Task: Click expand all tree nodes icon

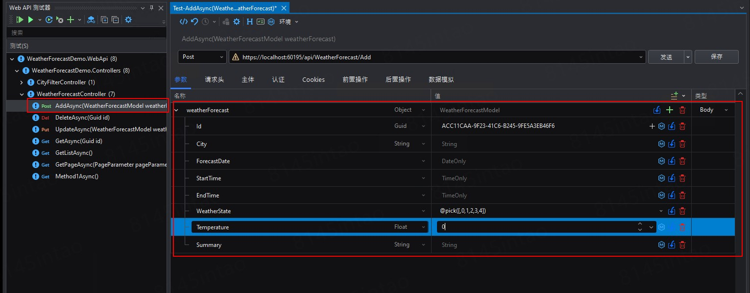Action: pyautogui.click(x=104, y=20)
